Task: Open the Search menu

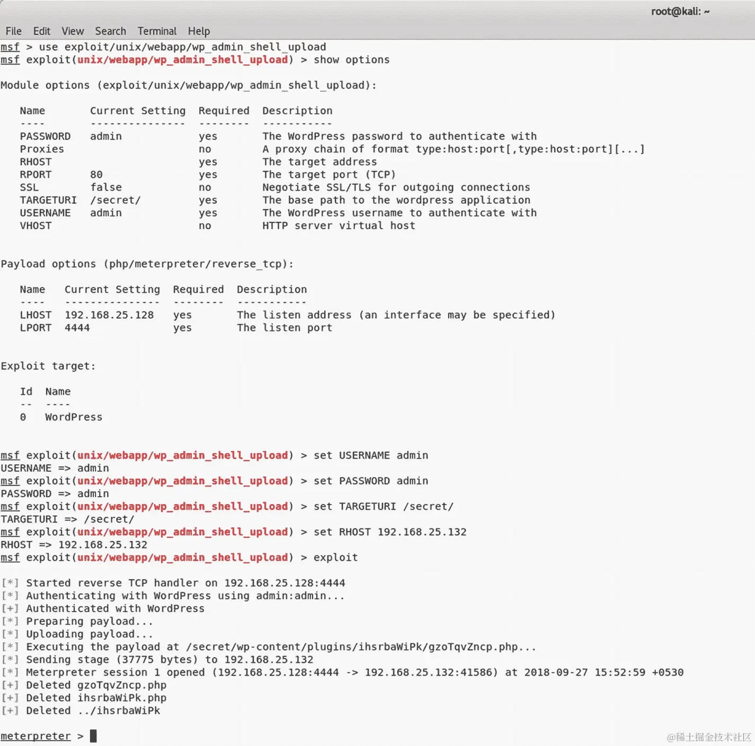Action: (x=110, y=31)
